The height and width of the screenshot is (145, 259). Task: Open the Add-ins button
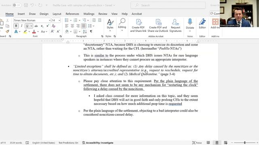tap(215, 24)
